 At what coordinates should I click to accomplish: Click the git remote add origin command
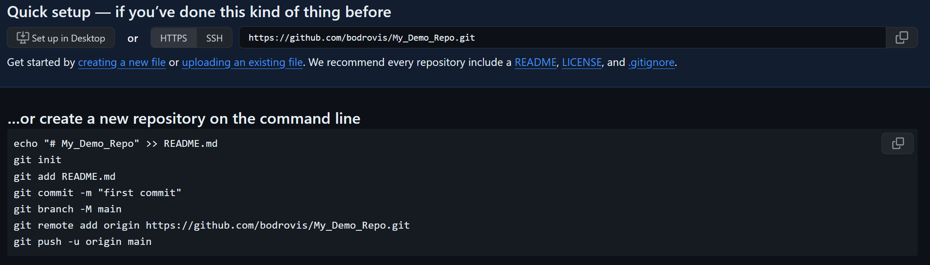[211, 225]
